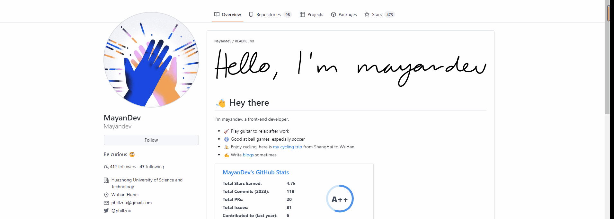Click the stars count badge 473
Screen dimensions: 614x219
tap(390, 14)
